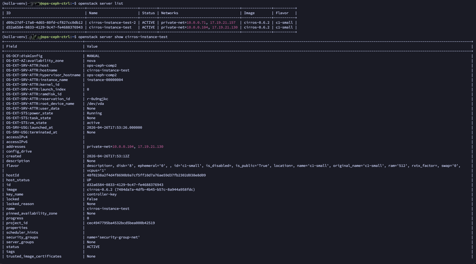Screen dimensions: 476x264
Task: Click the "addresses" field name
Action: click(x=16, y=146)
